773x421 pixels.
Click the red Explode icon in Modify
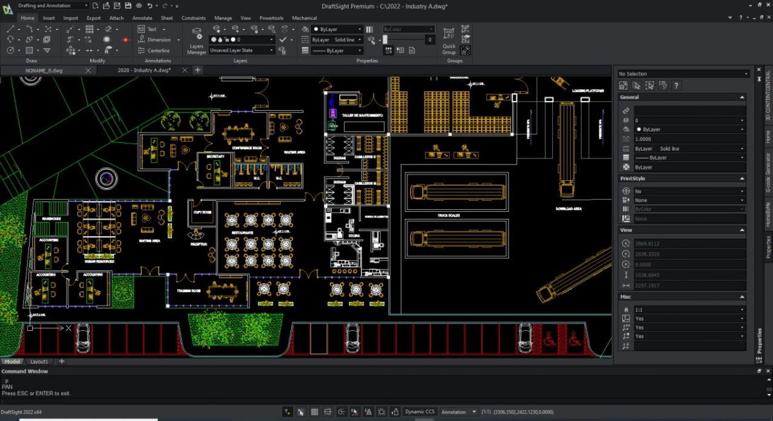click(126, 39)
